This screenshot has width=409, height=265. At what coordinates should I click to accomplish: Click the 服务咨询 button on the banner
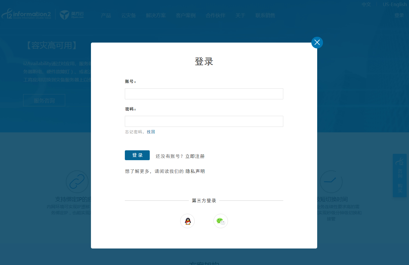[x=44, y=100]
